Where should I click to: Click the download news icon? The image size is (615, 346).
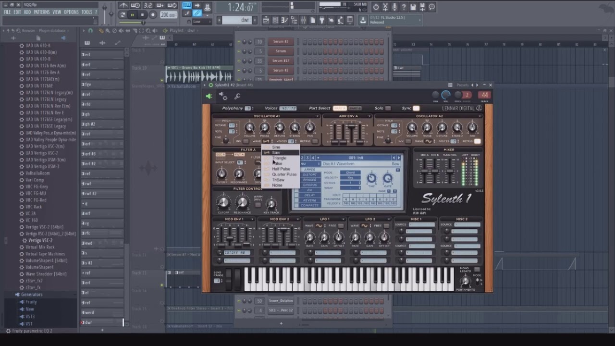tap(363, 20)
